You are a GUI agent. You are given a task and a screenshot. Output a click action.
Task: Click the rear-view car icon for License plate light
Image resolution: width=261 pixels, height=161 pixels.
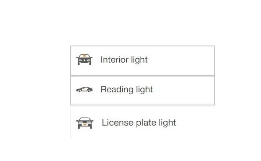(85, 123)
